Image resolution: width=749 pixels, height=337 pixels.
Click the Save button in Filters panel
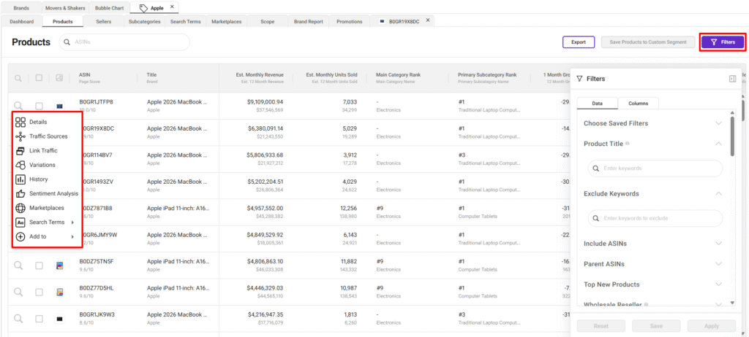[656, 326]
